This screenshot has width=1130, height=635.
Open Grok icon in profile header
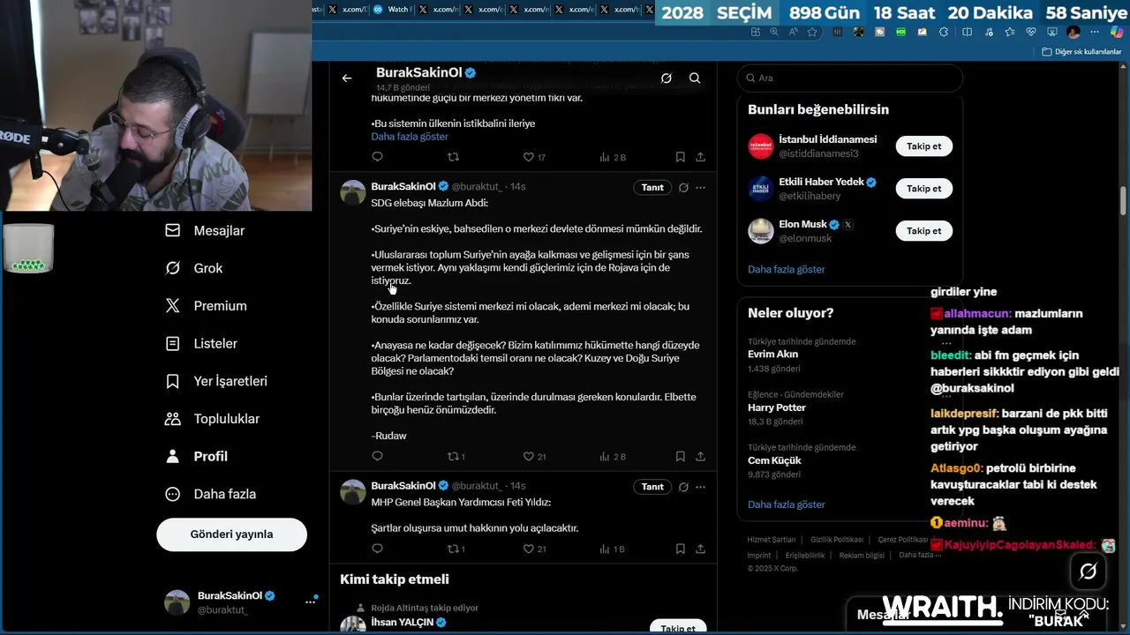pos(667,78)
